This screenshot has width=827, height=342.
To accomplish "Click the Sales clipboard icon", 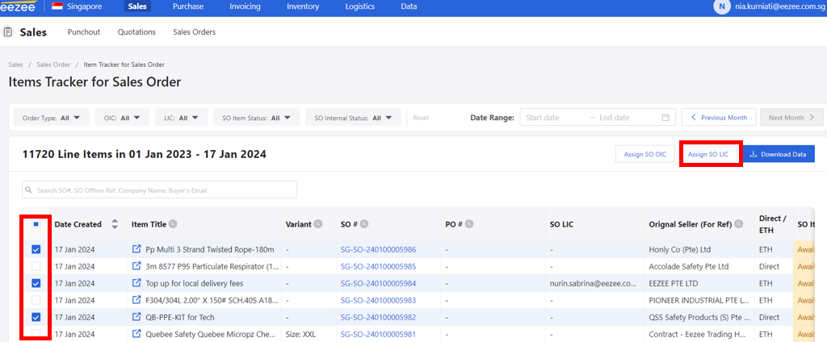I will click(8, 32).
